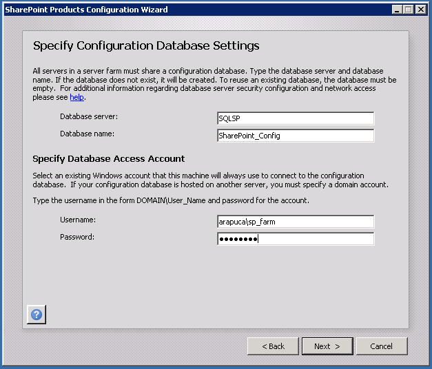Click the 'Specify Database Access Account' subheading
The width and height of the screenshot is (432, 369).
click(109, 159)
